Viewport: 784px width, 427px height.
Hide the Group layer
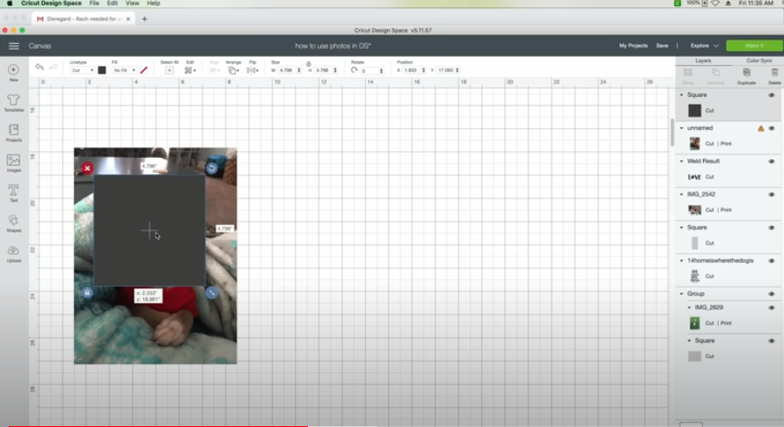tap(771, 294)
